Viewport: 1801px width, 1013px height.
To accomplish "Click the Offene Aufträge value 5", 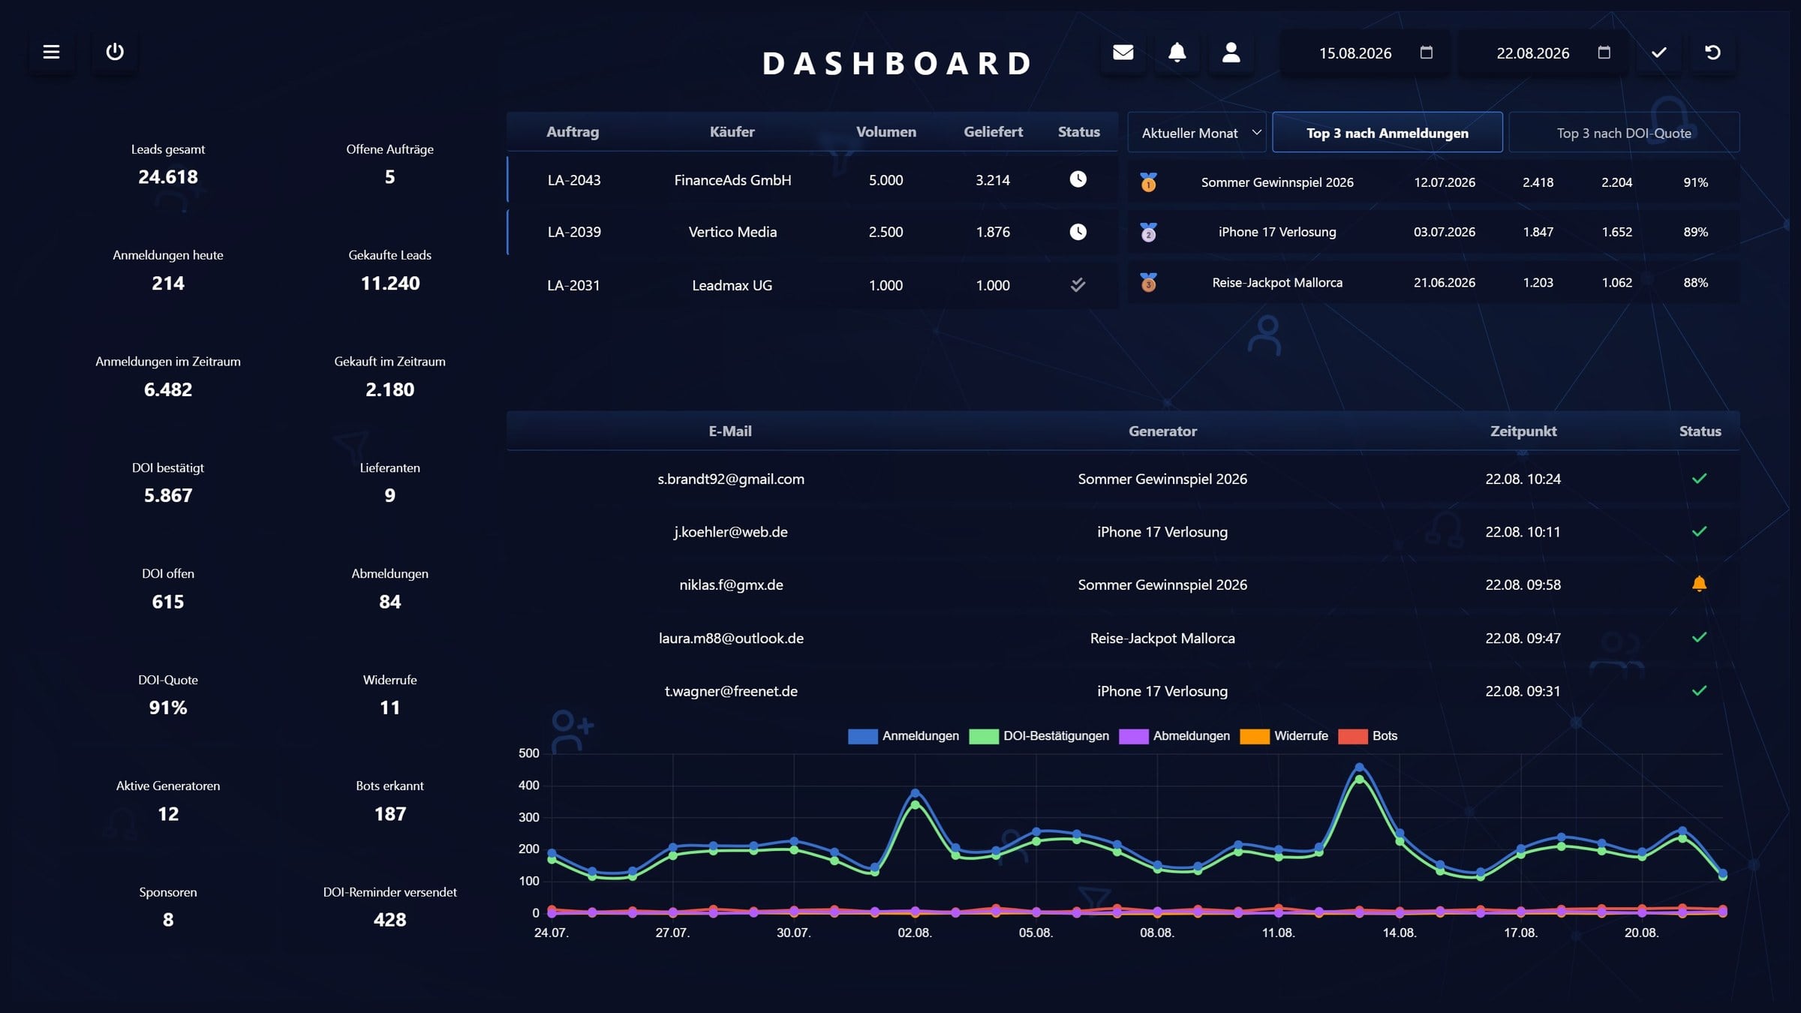I will coord(389,177).
